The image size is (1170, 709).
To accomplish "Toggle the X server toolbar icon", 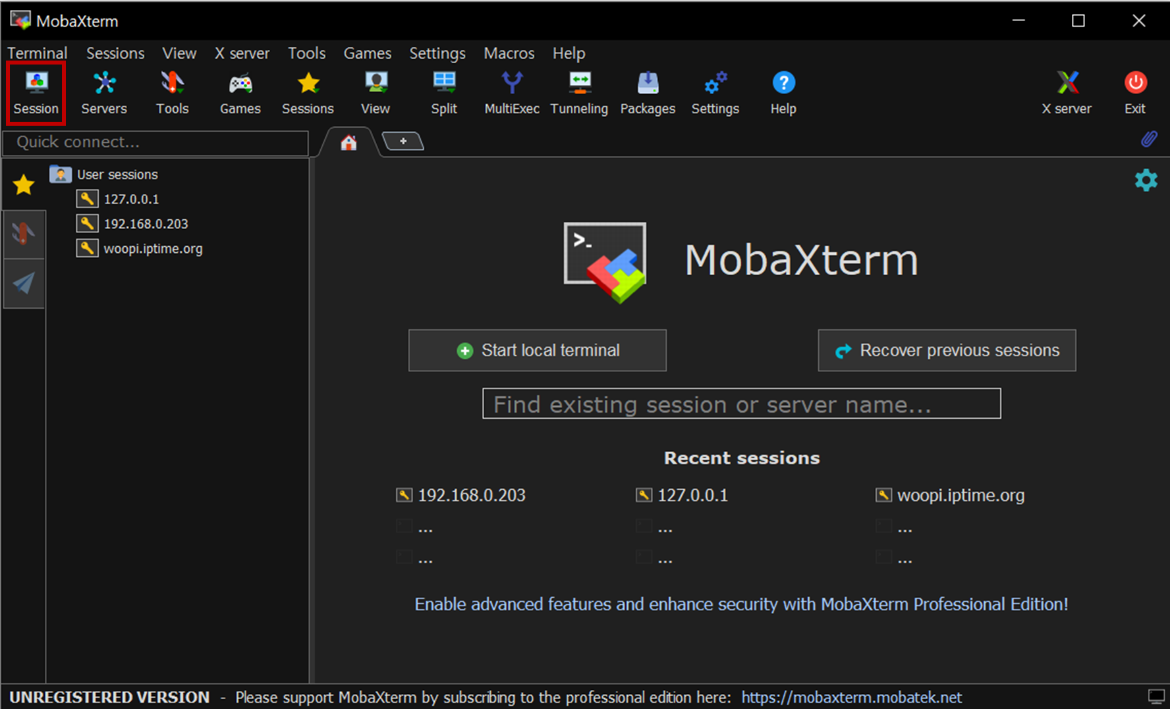I will click(1067, 93).
